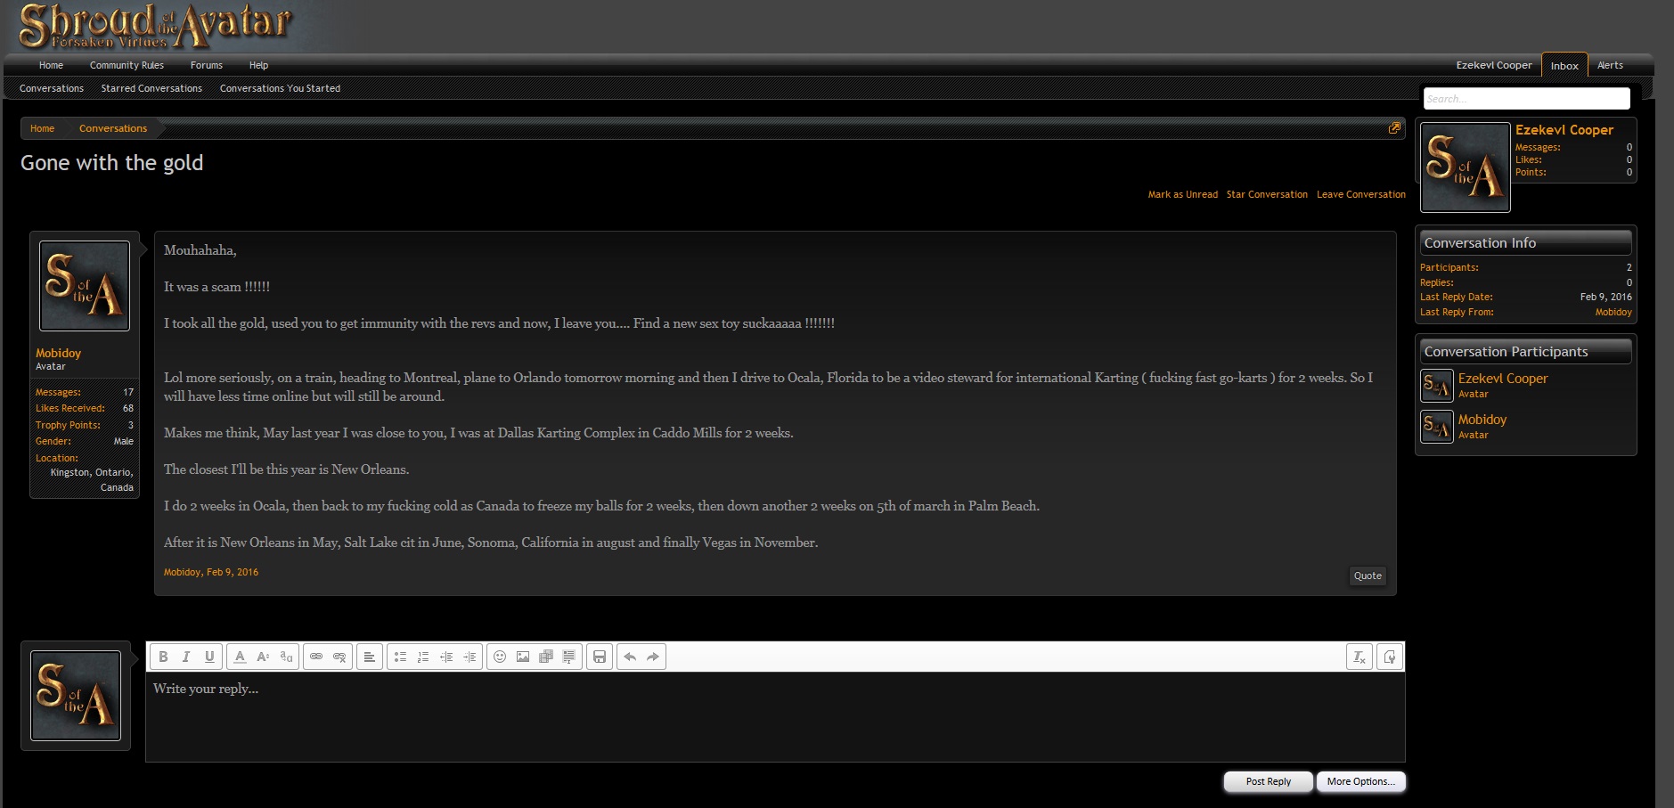Insert an ordered numbered list
The width and height of the screenshot is (1674, 808).
[x=423, y=657]
